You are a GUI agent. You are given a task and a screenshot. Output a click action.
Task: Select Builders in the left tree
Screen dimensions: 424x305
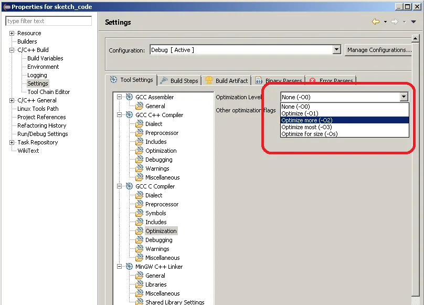pos(27,41)
